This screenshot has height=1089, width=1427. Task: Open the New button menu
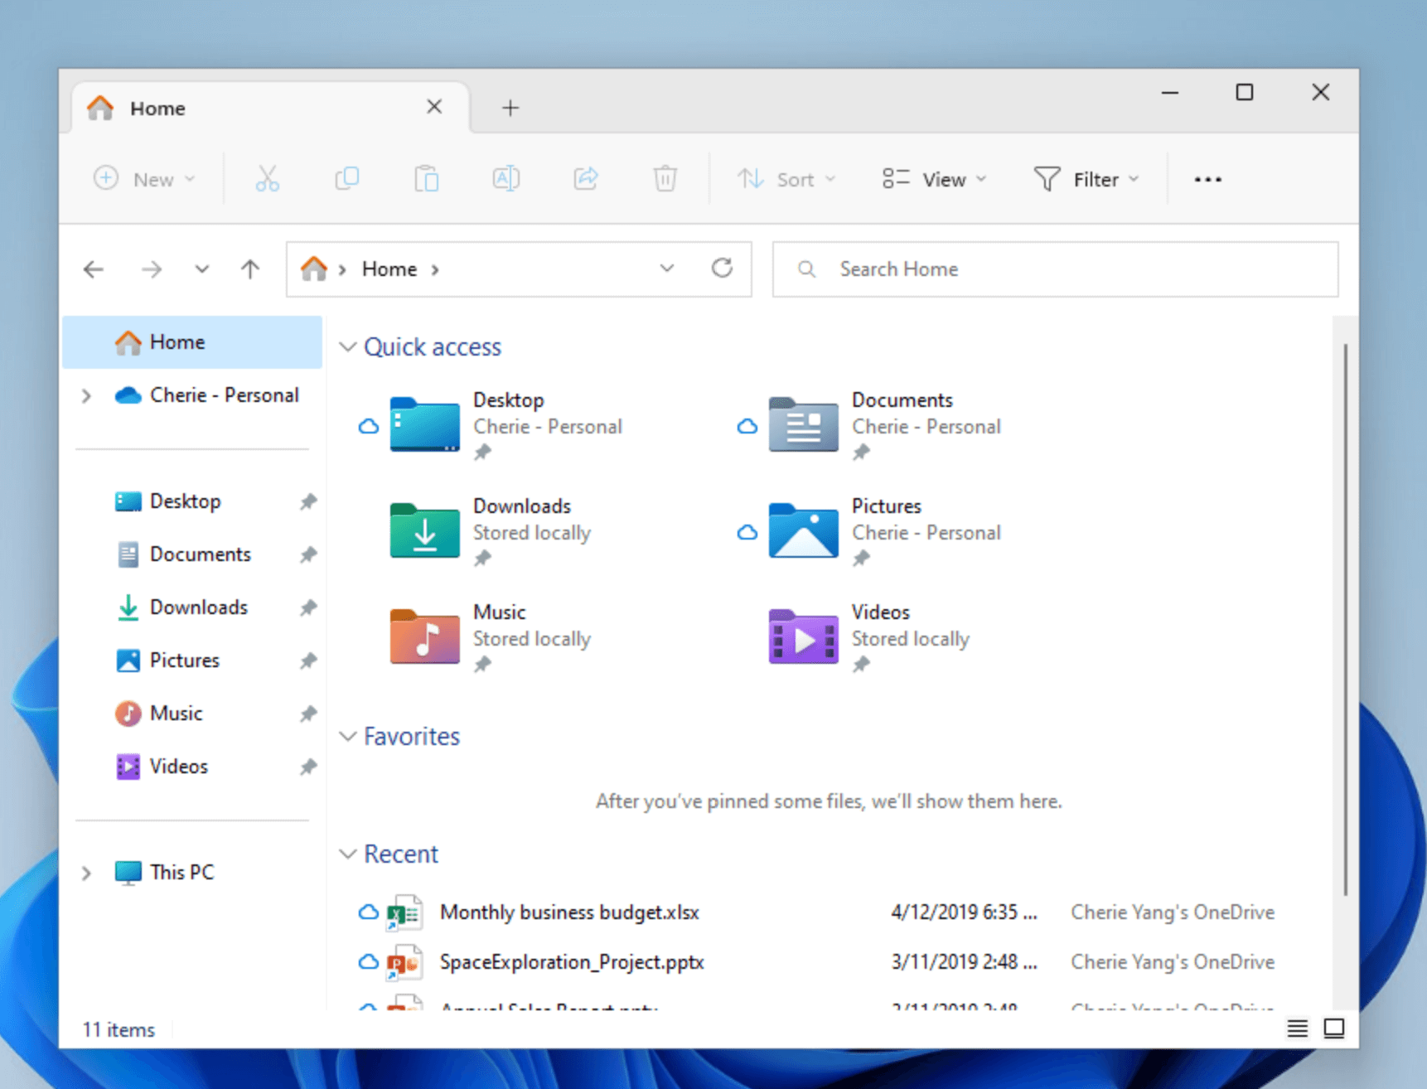pos(147,178)
